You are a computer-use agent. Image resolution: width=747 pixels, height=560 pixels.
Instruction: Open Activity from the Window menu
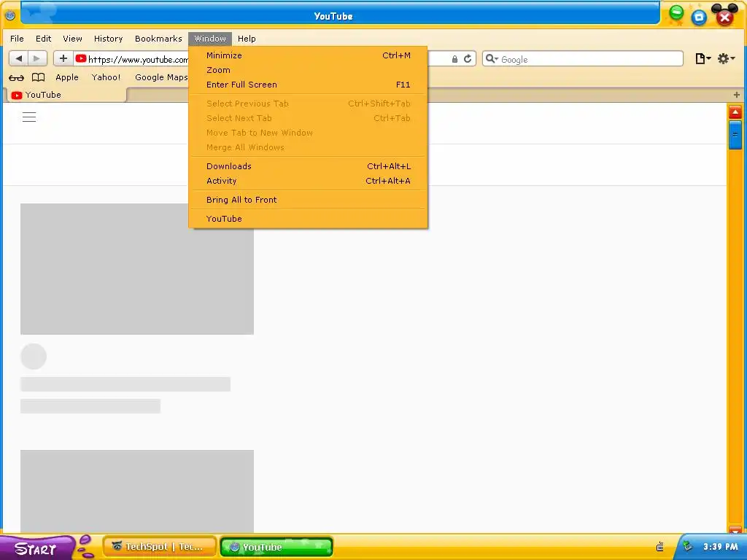coord(309,181)
